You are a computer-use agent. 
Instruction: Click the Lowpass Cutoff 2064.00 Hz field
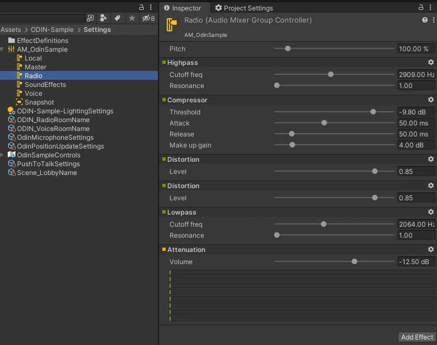[x=416, y=224]
